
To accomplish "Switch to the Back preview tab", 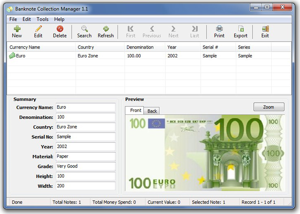I will (x=152, y=111).
